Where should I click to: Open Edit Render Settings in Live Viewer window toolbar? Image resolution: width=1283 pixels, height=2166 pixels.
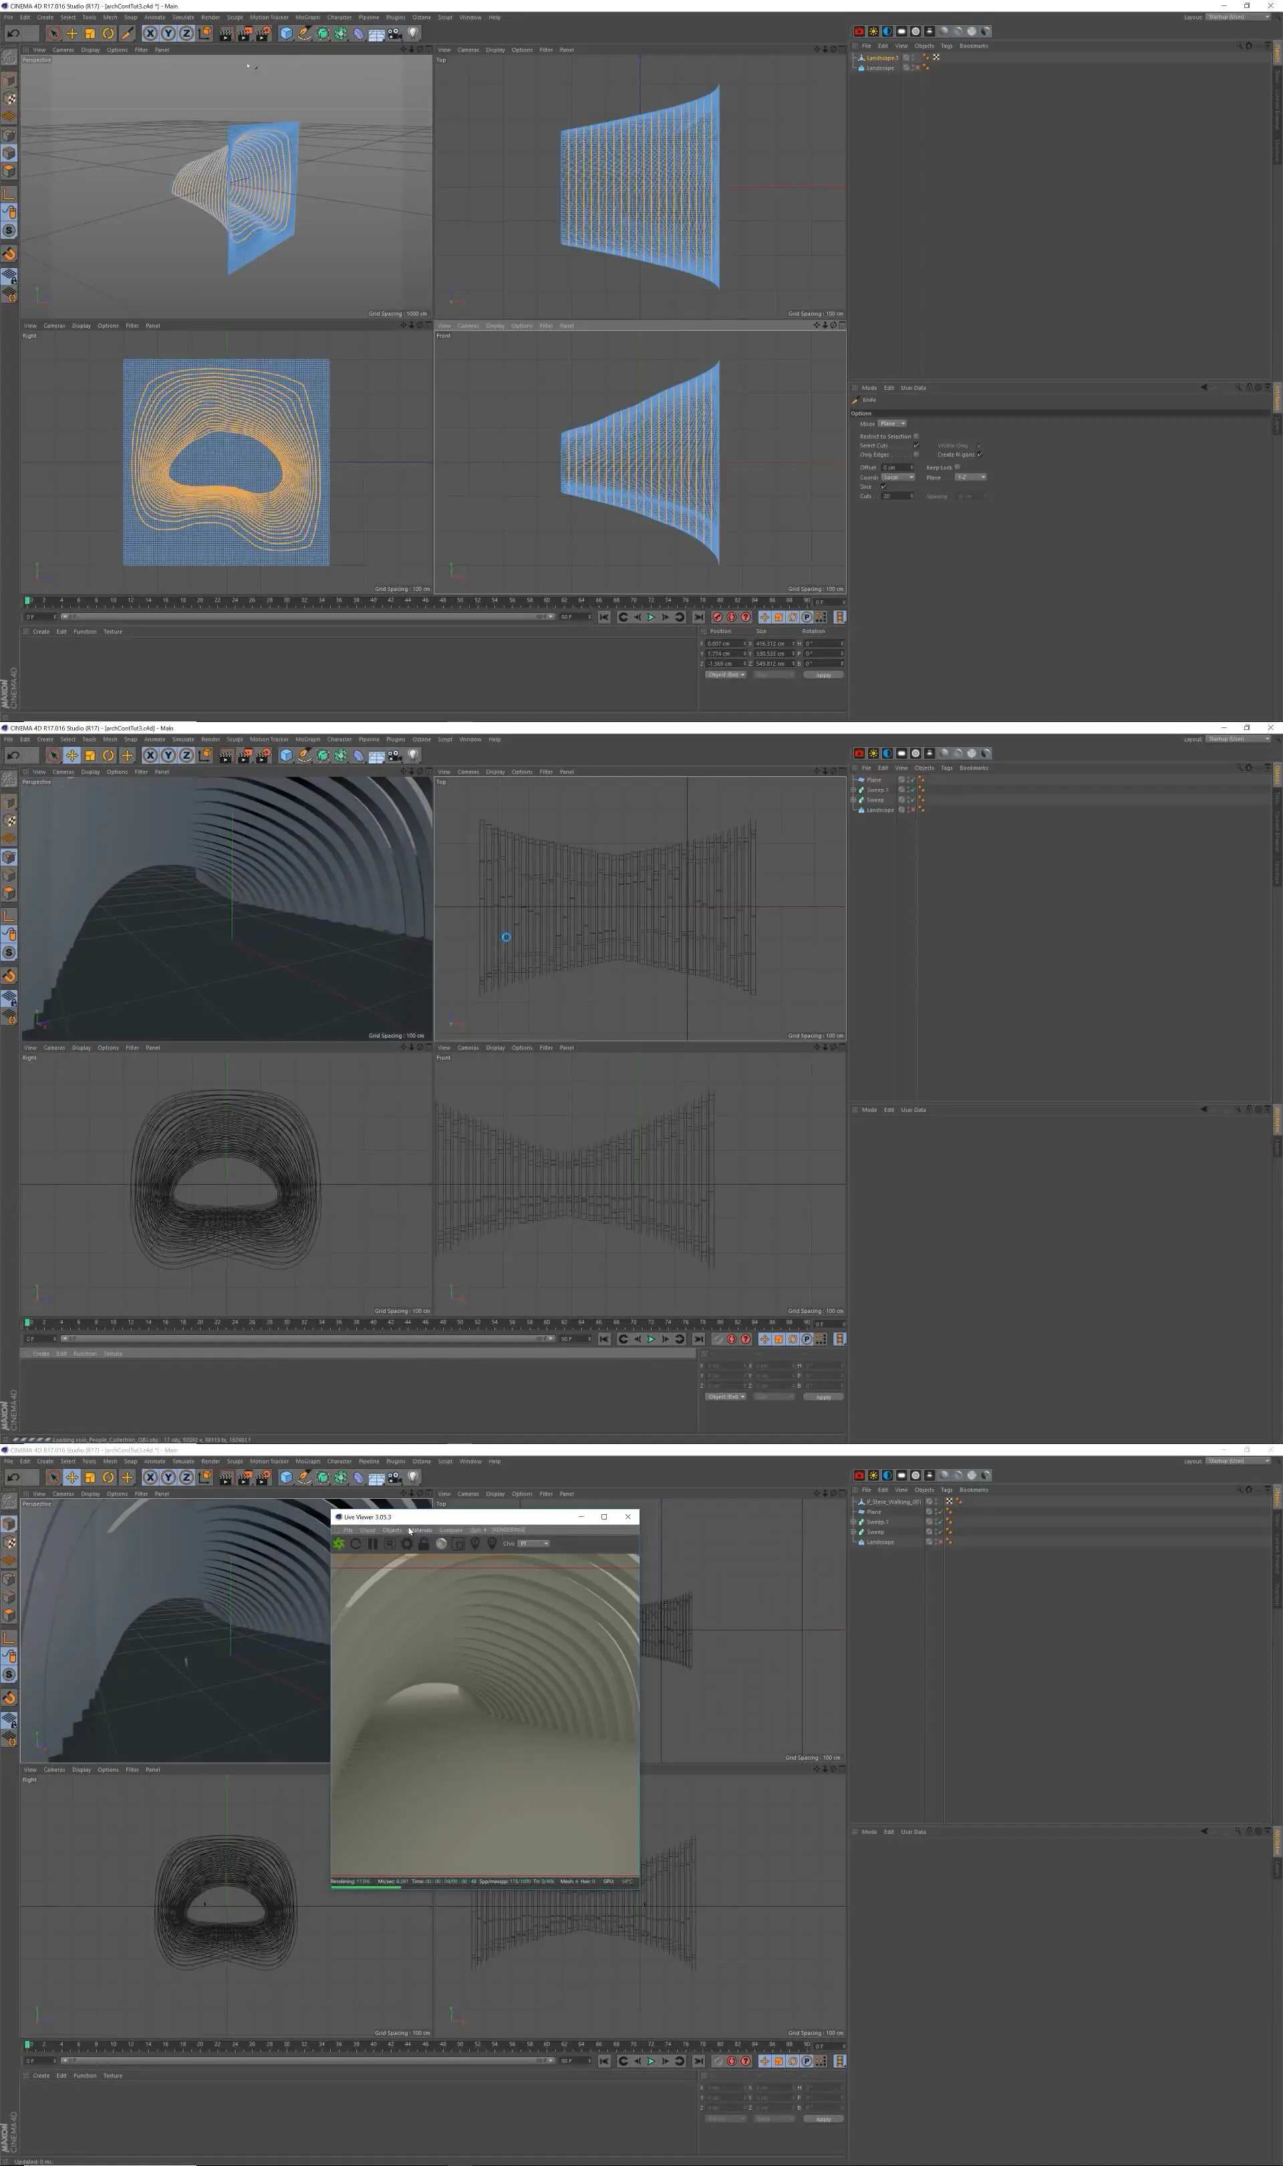tap(263, 1477)
